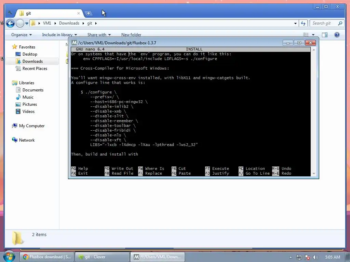
Task: Click the LIBS= line in nano
Action: (x=144, y=145)
